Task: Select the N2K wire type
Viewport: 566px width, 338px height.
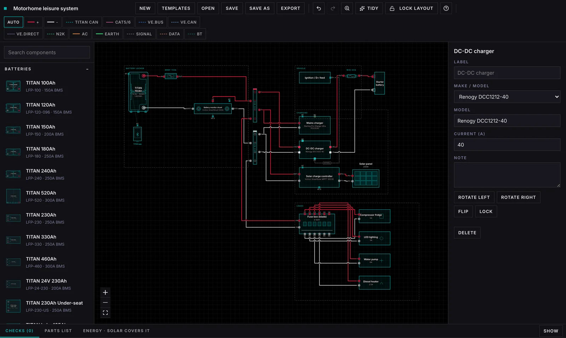Action: coord(56,34)
